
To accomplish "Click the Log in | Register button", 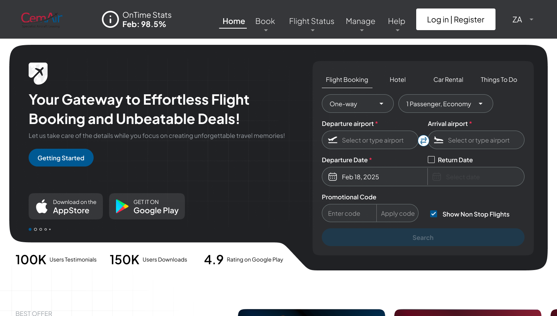I will [456, 19].
